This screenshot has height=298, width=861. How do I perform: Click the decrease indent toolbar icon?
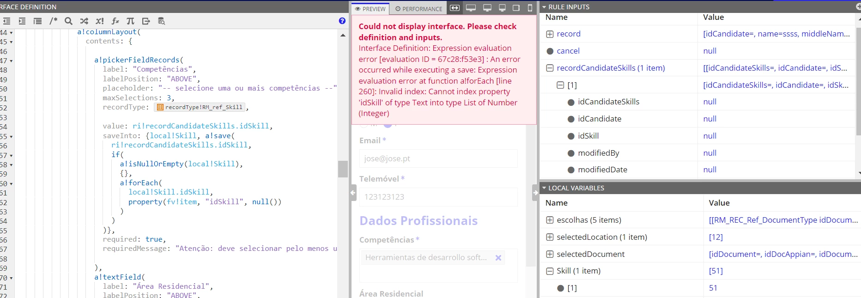(6, 21)
